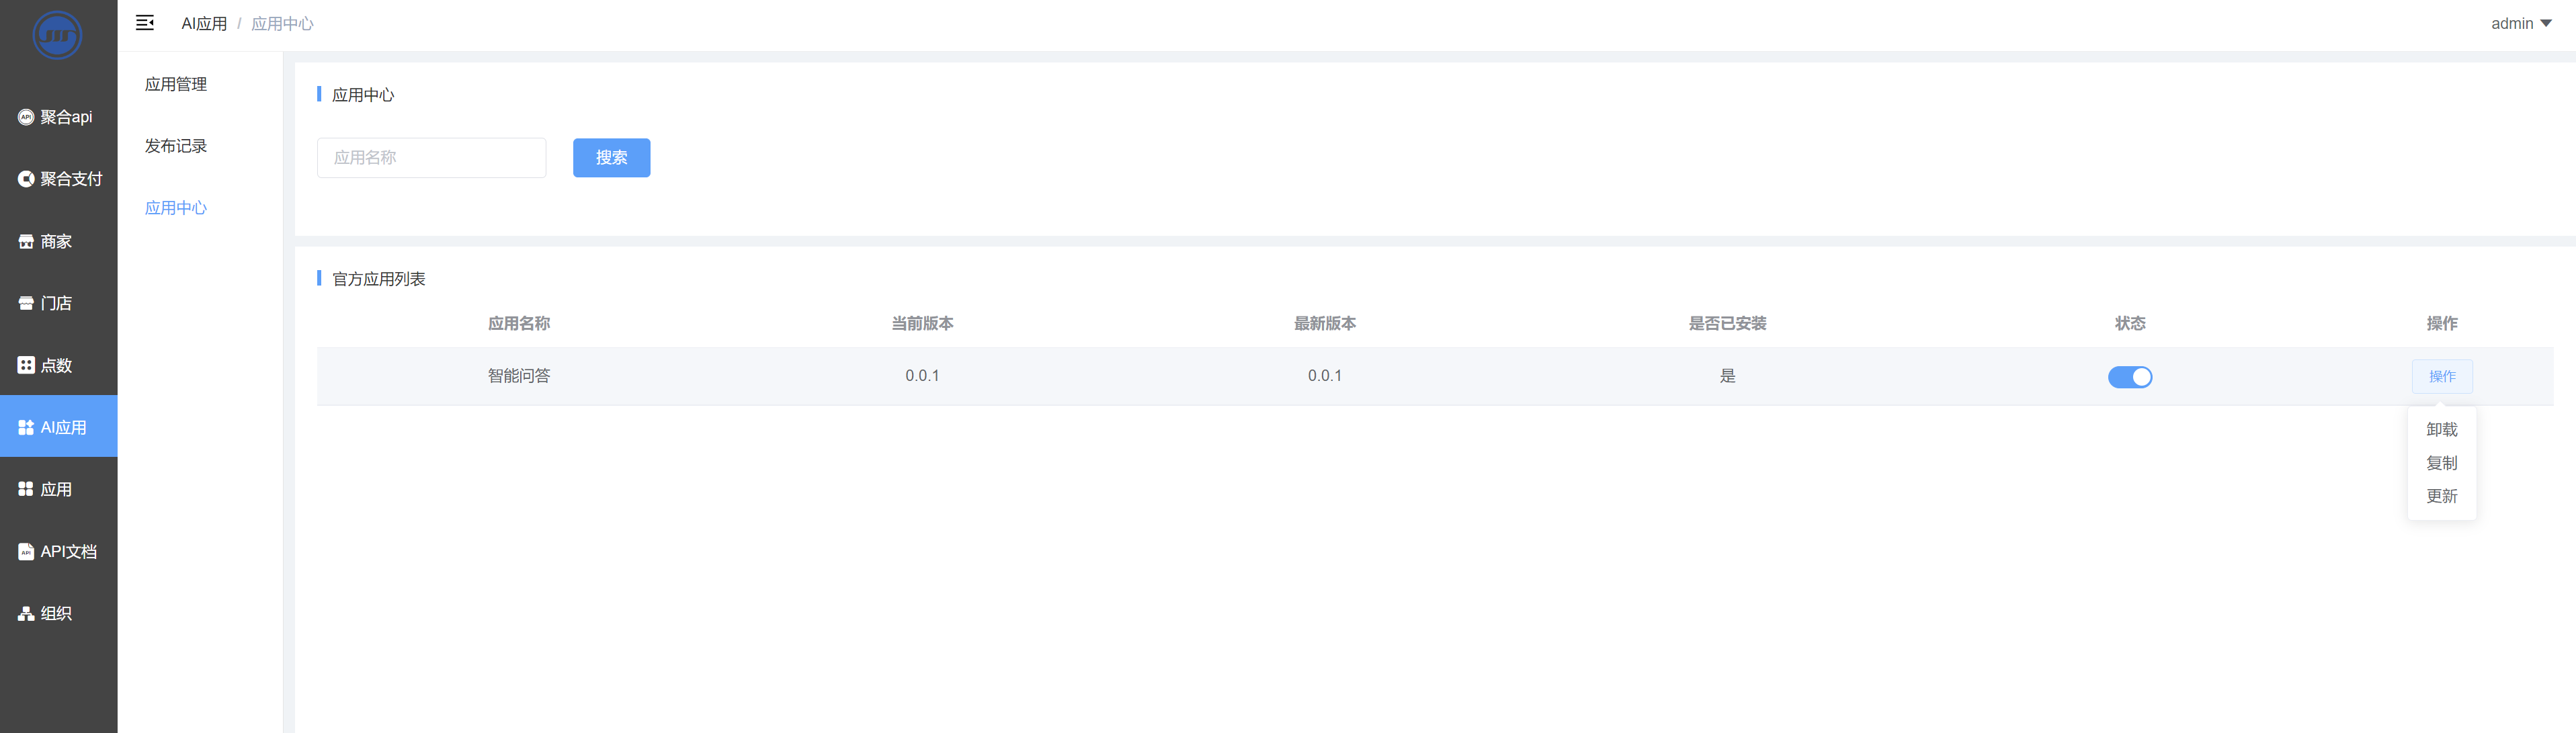The width and height of the screenshot is (2576, 733).
Task: Choose 复制 from the action menu
Action: click(2441, 463)
